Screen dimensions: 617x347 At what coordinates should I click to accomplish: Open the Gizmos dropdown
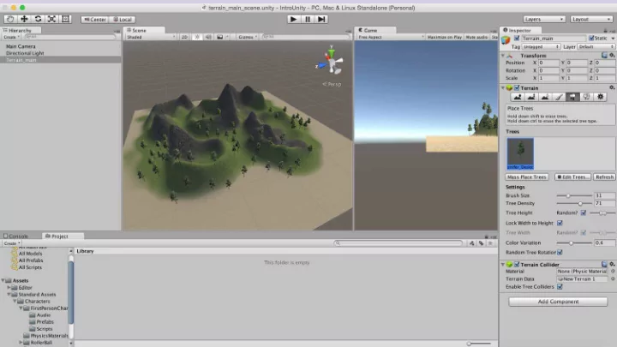pyautogui.click(x=248, y=37)
